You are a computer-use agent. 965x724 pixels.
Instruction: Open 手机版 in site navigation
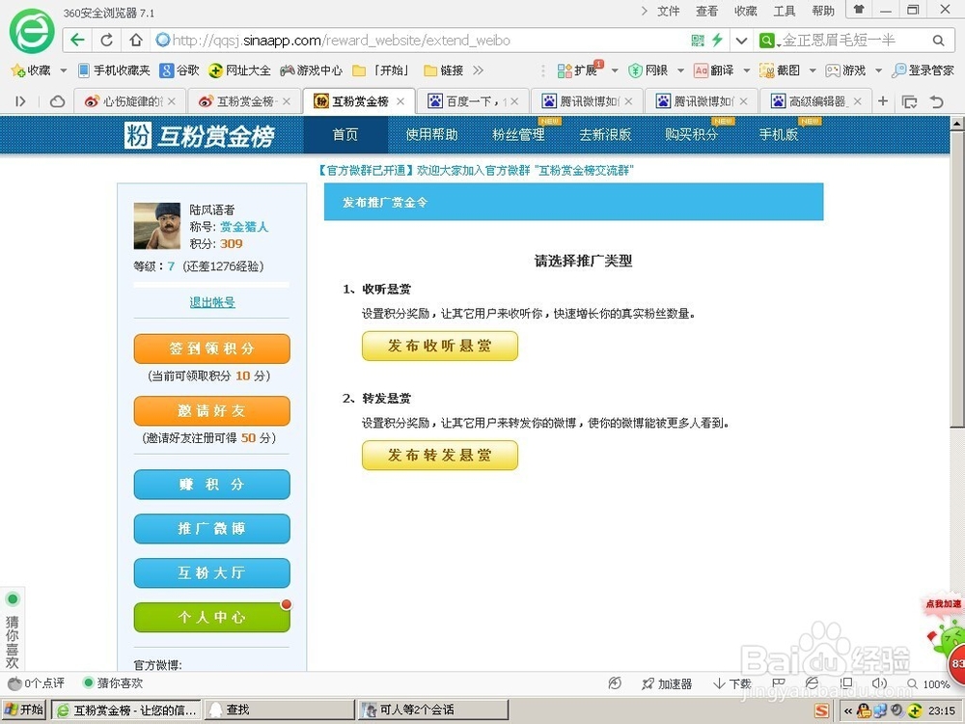pos(779,134)
